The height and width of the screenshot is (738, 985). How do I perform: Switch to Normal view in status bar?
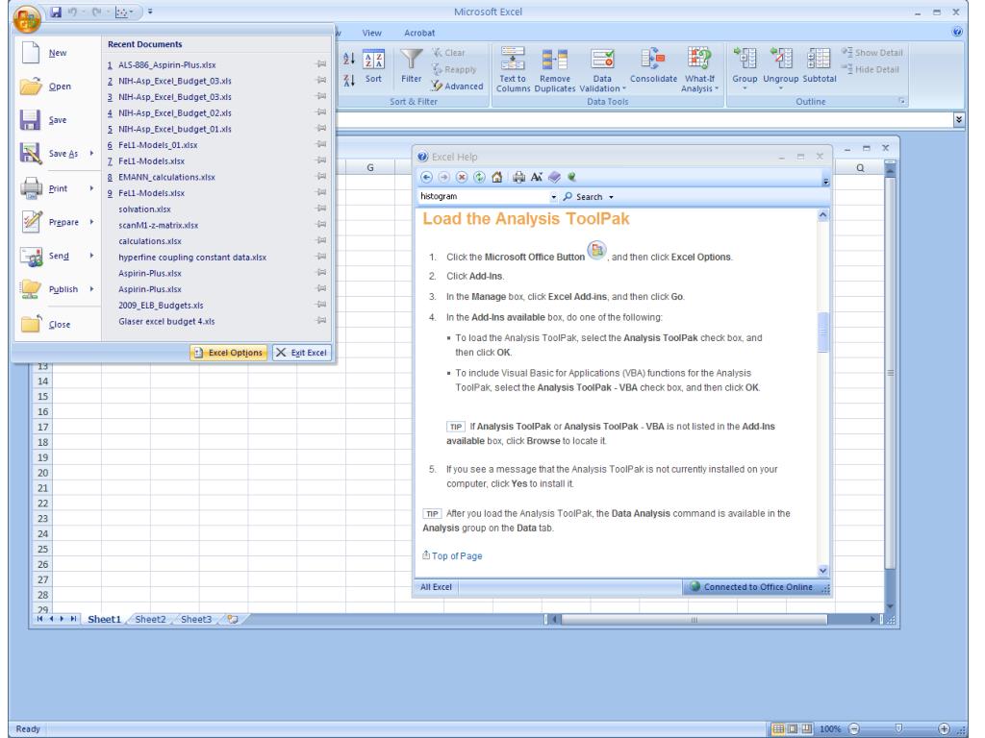coord(778,728)
